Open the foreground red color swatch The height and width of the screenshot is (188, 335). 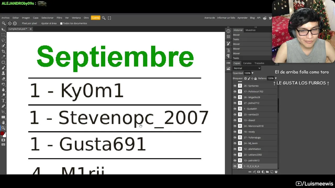click(2, 133)
